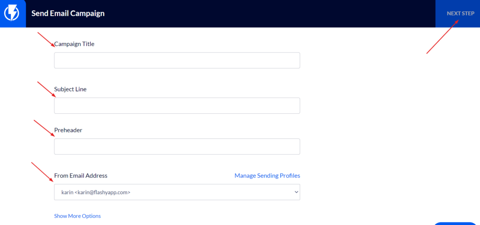This screenshot has width=480, height=225.
Task: Click the Preheader label
Action: pos(68,130)
